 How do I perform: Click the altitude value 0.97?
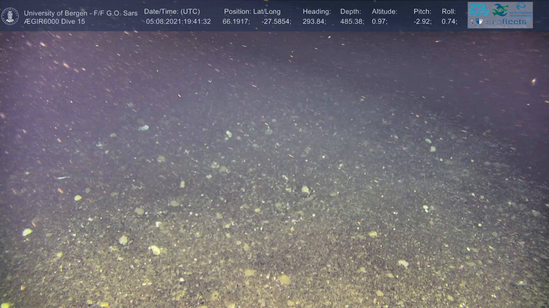[379, 22]
